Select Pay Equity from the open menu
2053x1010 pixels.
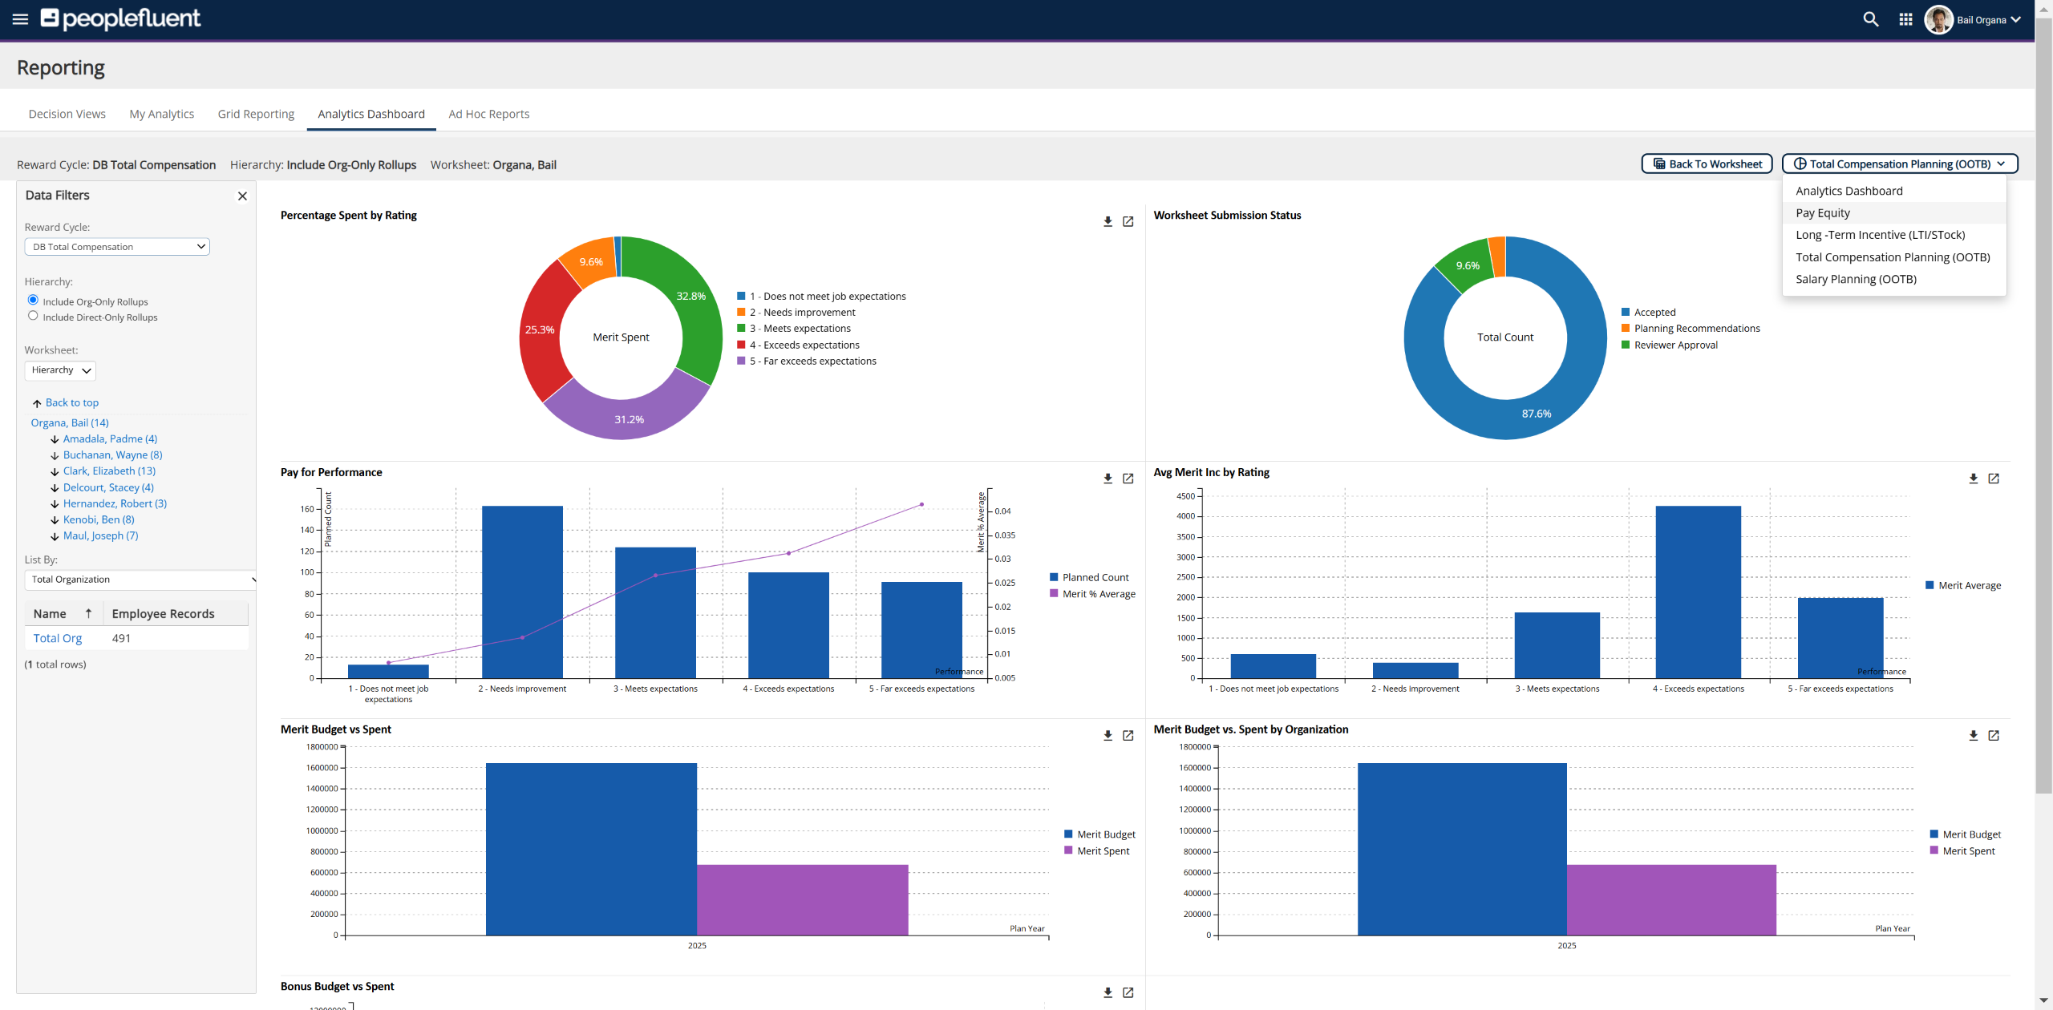[x=1823, y=212]
